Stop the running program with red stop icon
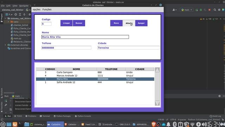225x127 pixels. pos(210,10)
